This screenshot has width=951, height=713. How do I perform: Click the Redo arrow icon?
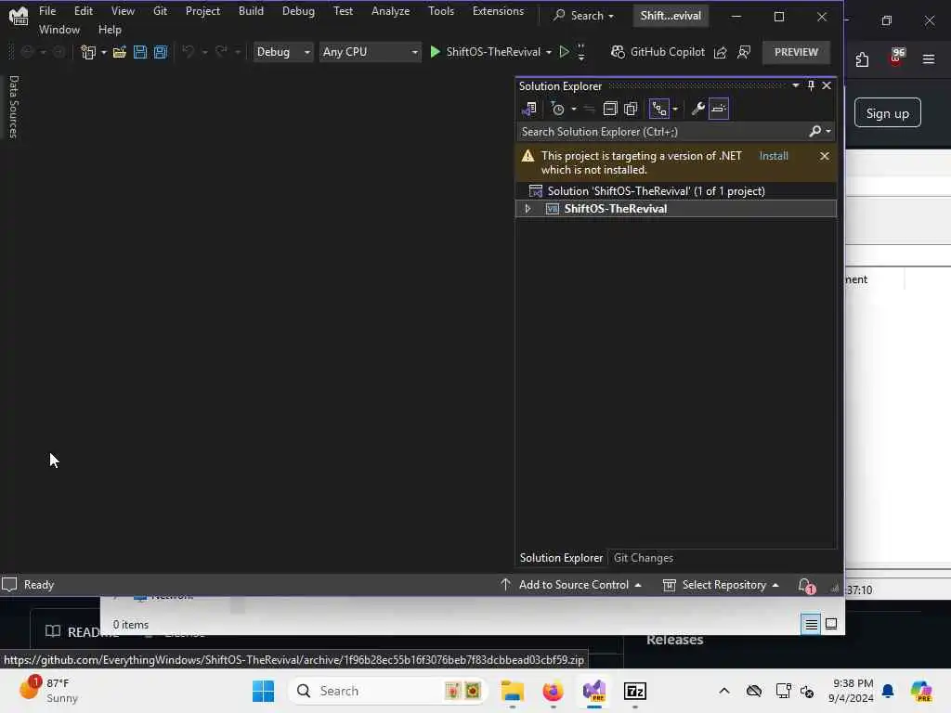point(221,52)
